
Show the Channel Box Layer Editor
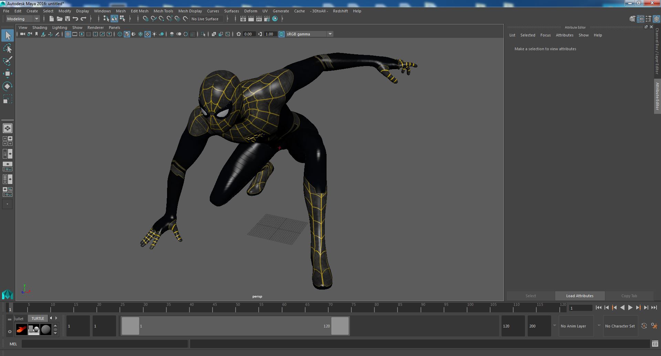(x=657, y=19)
